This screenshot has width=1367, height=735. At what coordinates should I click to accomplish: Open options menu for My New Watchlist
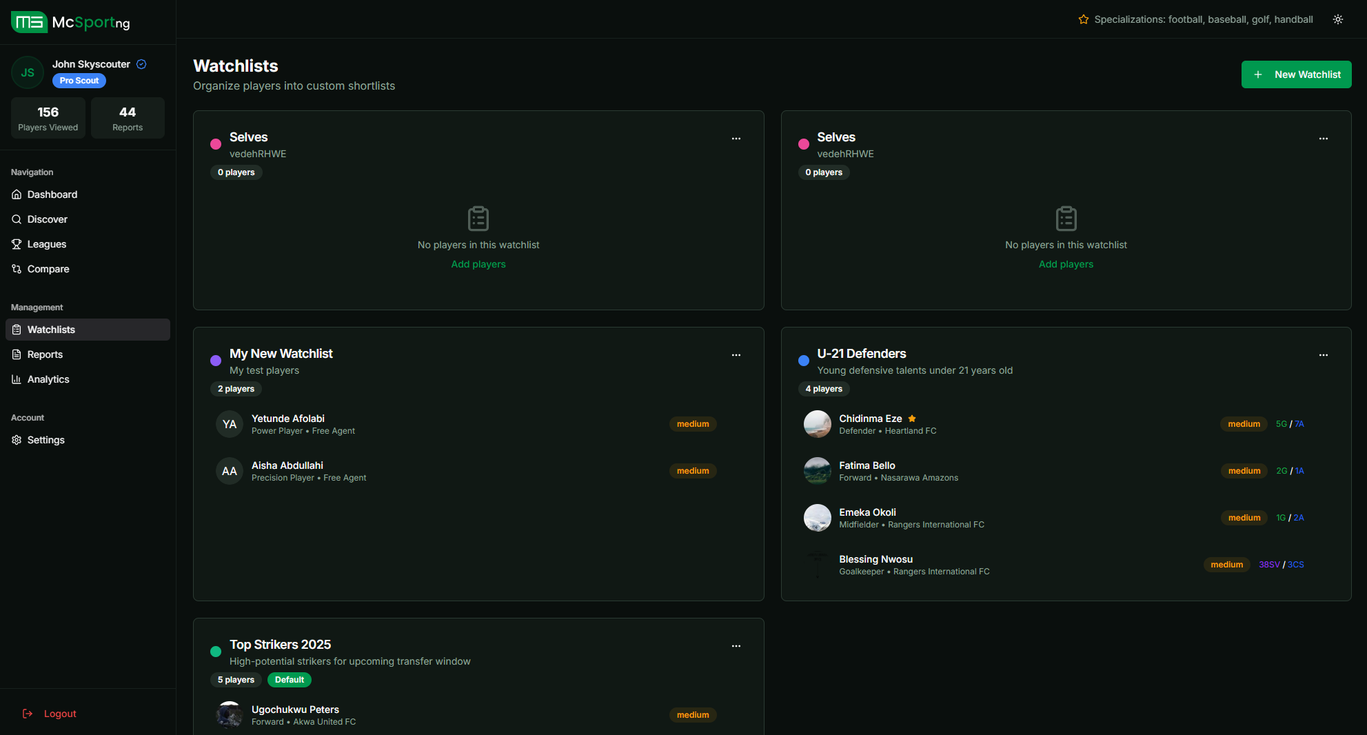(736, 355)
